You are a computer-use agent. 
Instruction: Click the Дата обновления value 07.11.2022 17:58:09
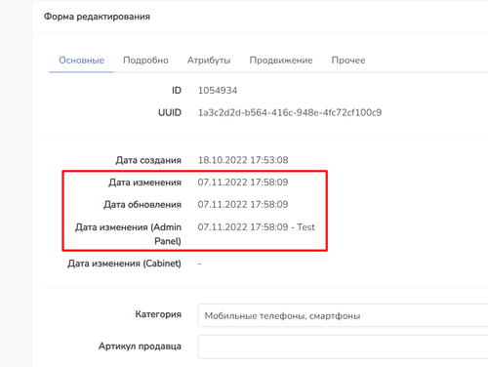pos(243,204)
